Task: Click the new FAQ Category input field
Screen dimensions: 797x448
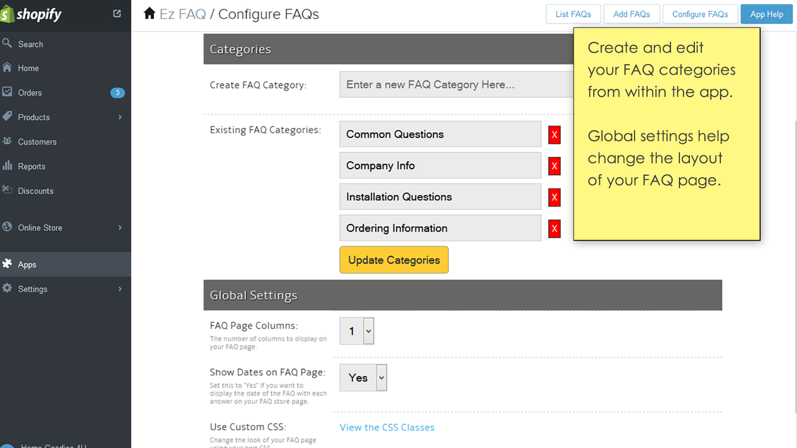Action: pos(456,85)
